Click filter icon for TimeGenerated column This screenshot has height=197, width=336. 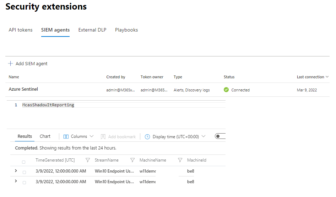click(88, 160)
